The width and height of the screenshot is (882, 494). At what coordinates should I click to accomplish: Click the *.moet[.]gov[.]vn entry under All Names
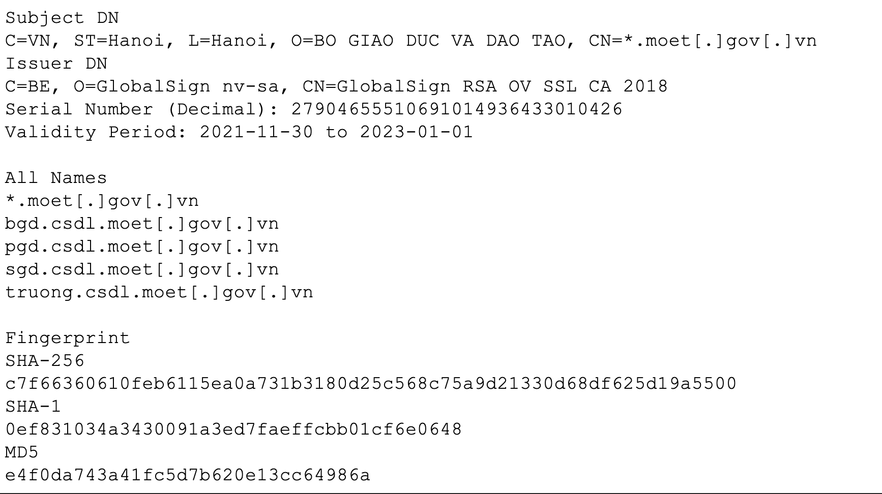point(102,201)
